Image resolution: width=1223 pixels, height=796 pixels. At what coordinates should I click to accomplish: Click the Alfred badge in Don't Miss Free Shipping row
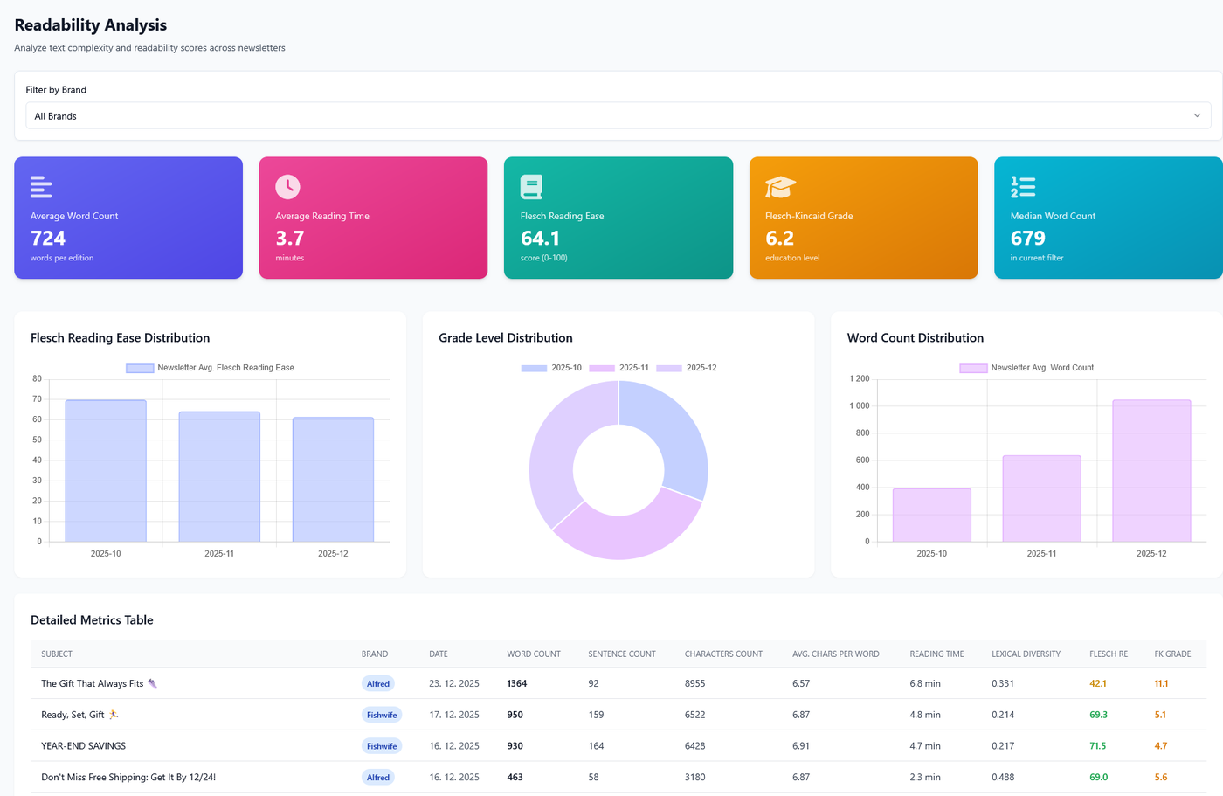[378, 778]
